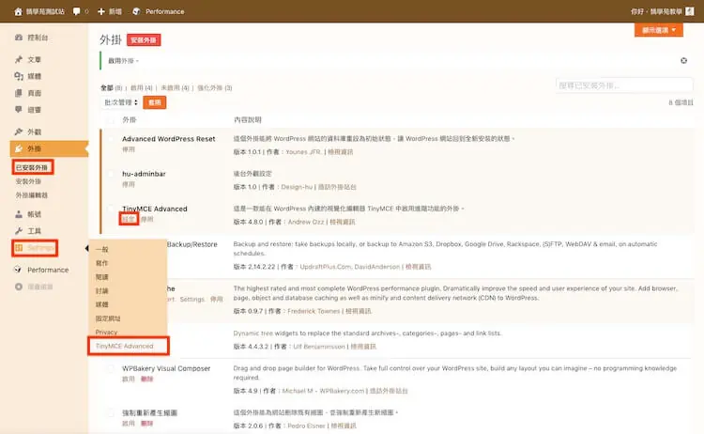Viewport: 704px width, 434px height.
Task: Open author link Frederick Townes
Action: click(314, 311)
